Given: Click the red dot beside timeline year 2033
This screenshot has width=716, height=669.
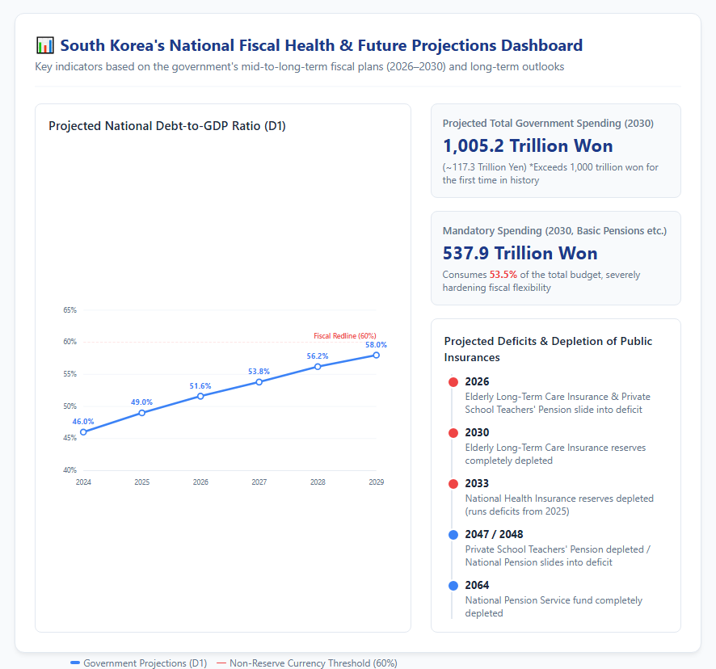Looking at the screenshot, I should pos(453,484).
